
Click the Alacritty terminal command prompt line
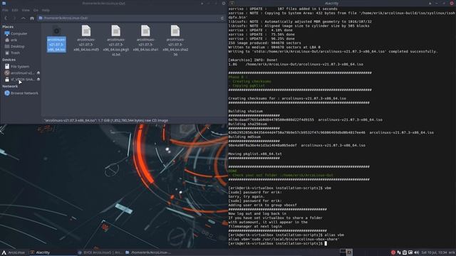point(278,243)
